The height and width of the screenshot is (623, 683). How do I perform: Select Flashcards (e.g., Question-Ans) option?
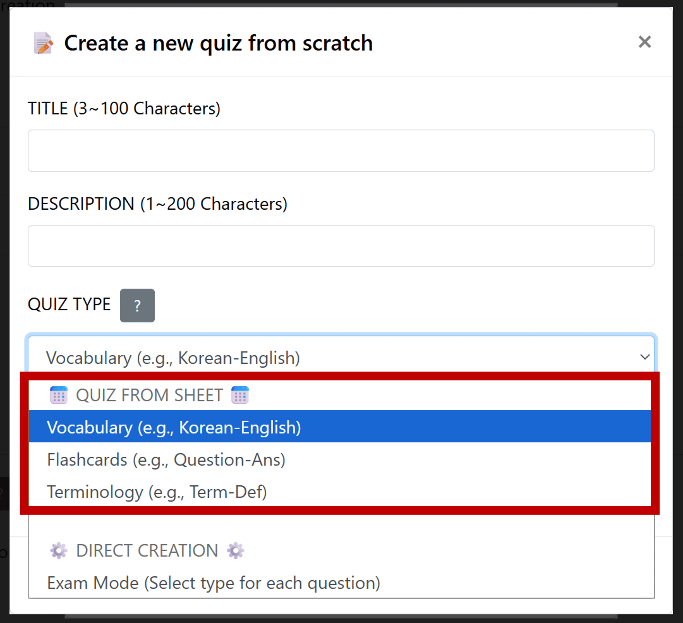click(x=166, y=460)
